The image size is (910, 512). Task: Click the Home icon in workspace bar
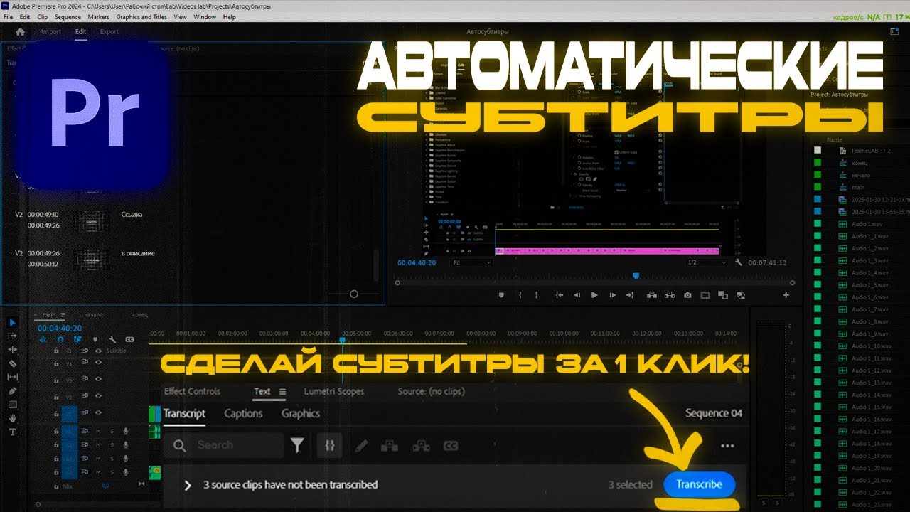click(20, 31)
